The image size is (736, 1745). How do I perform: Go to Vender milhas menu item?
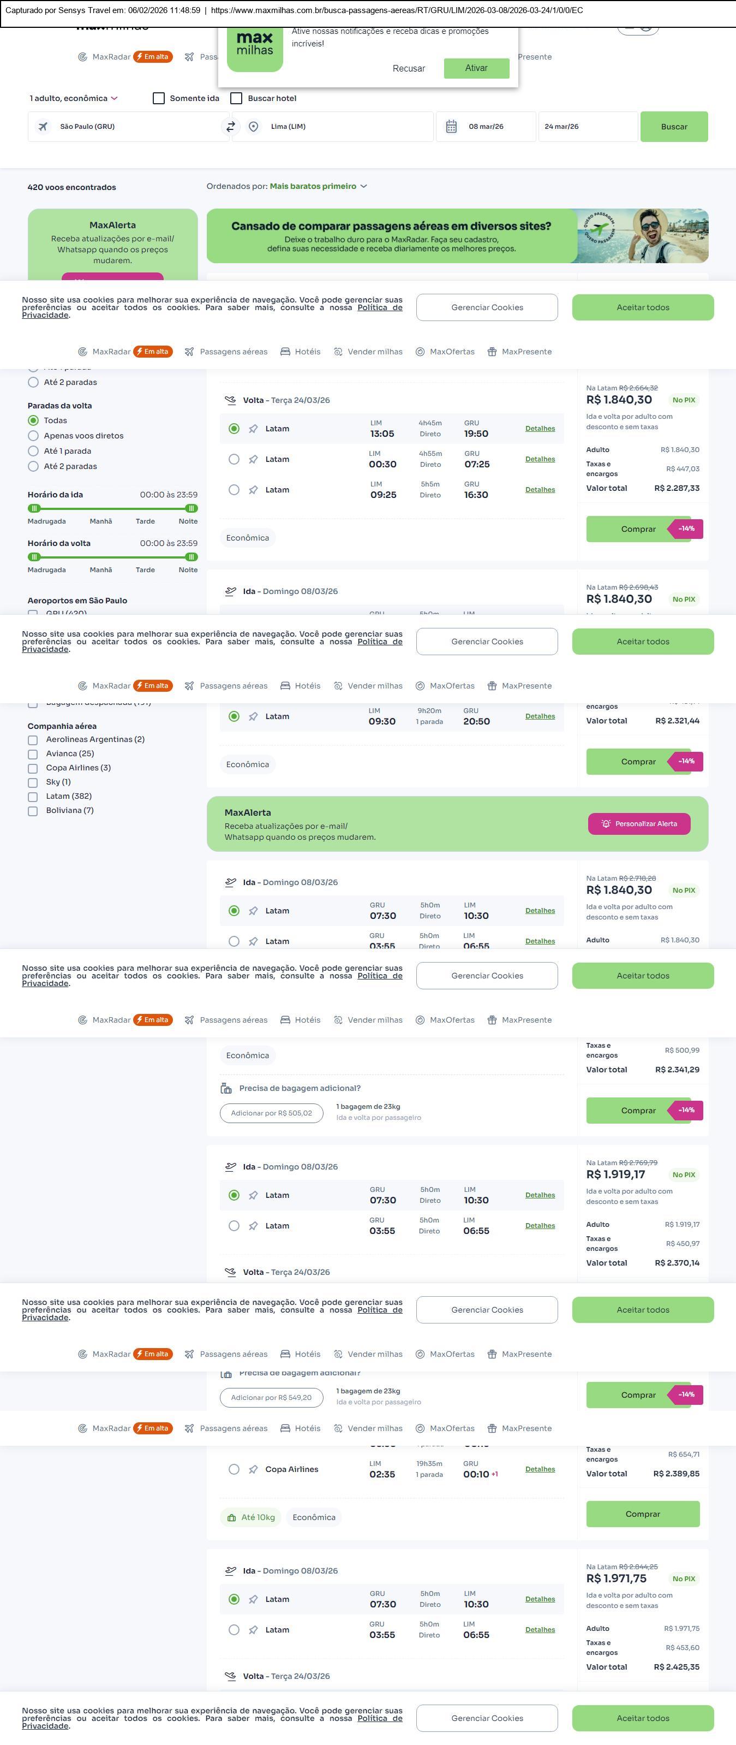pos(374,352)
